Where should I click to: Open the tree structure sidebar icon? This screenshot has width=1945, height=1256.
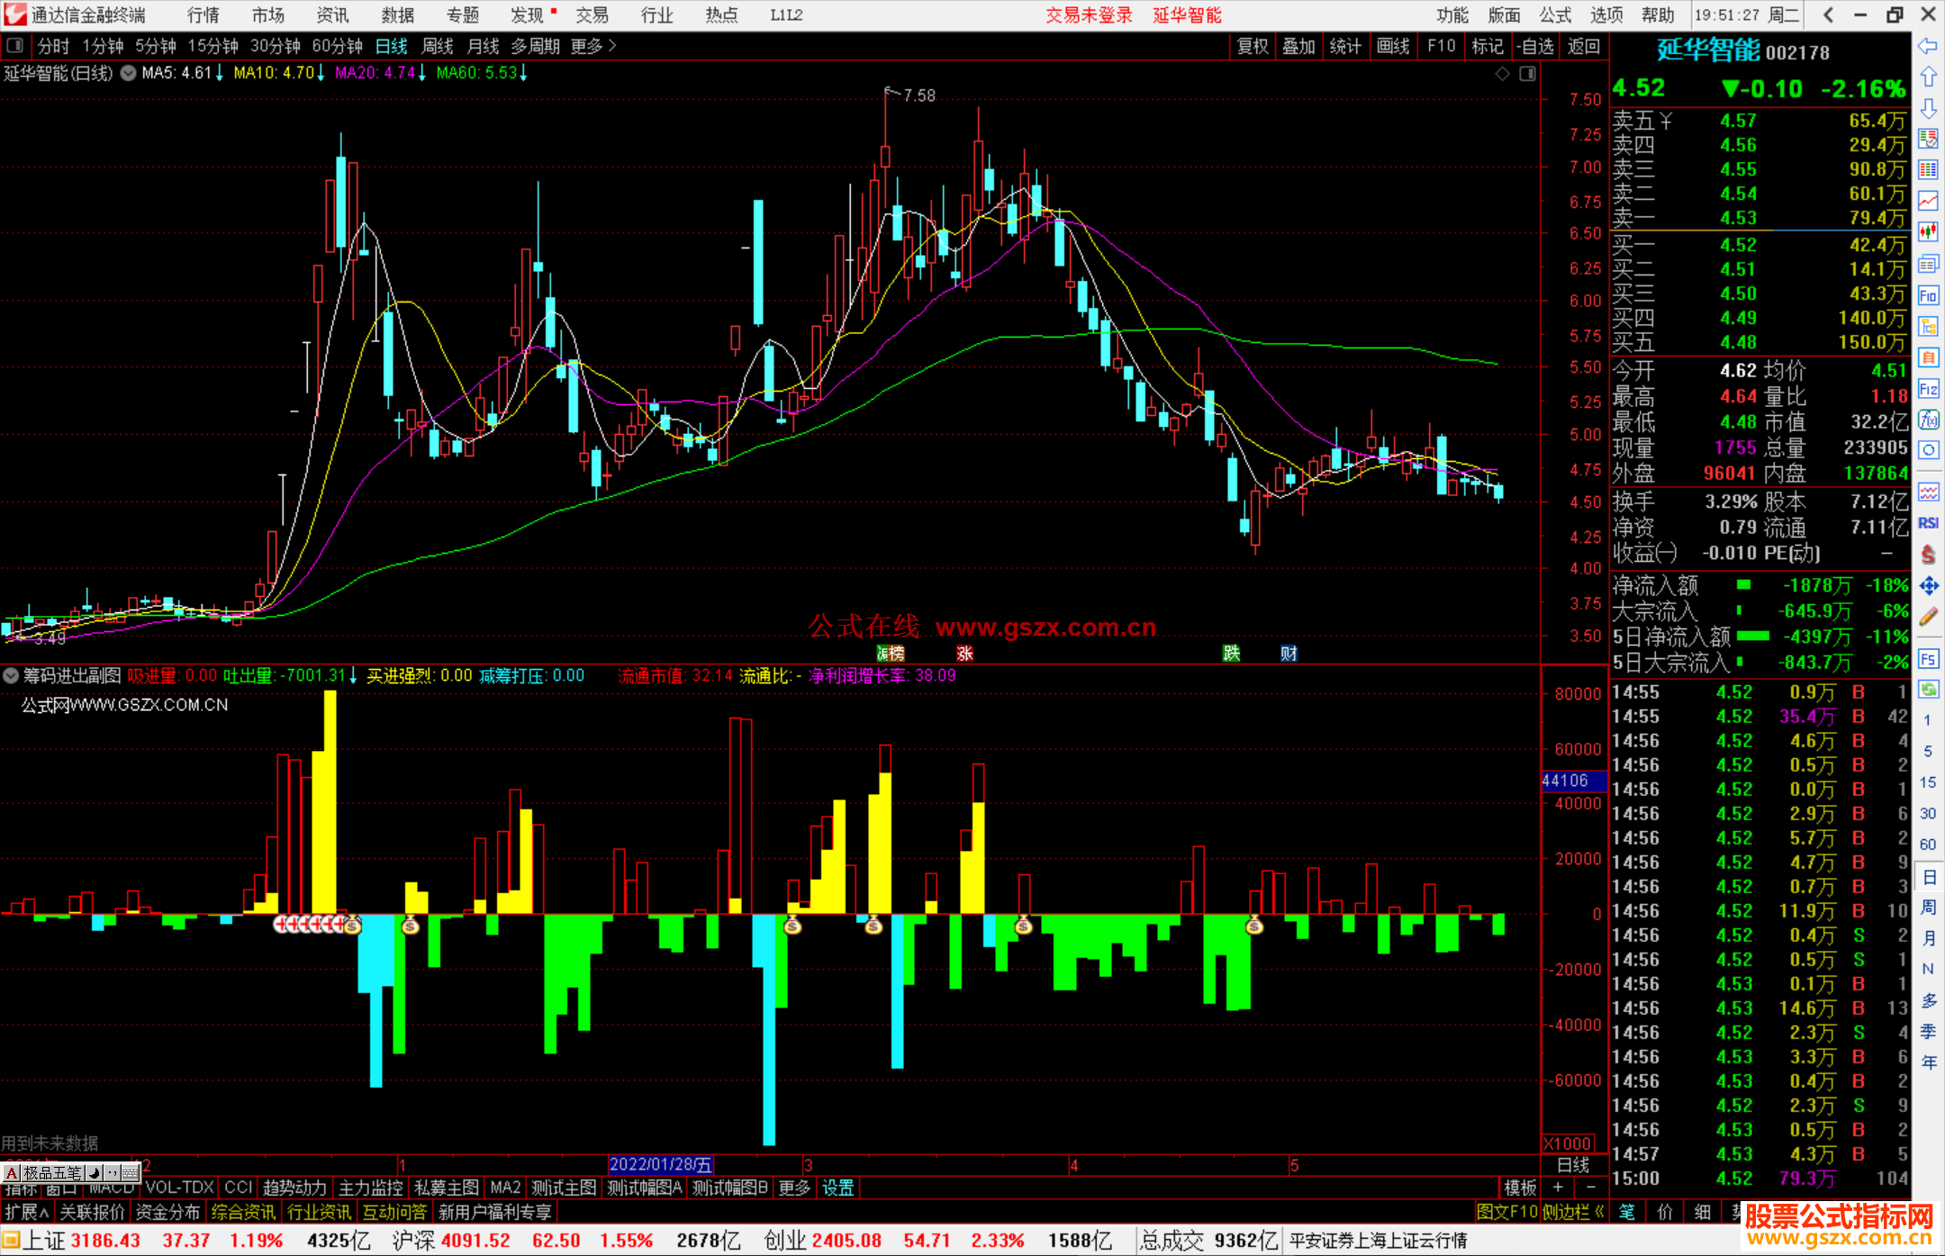point(1928,326)
